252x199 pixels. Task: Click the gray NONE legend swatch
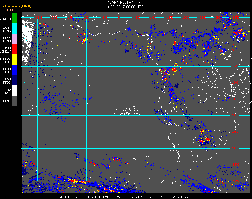[x=15, y=101]
